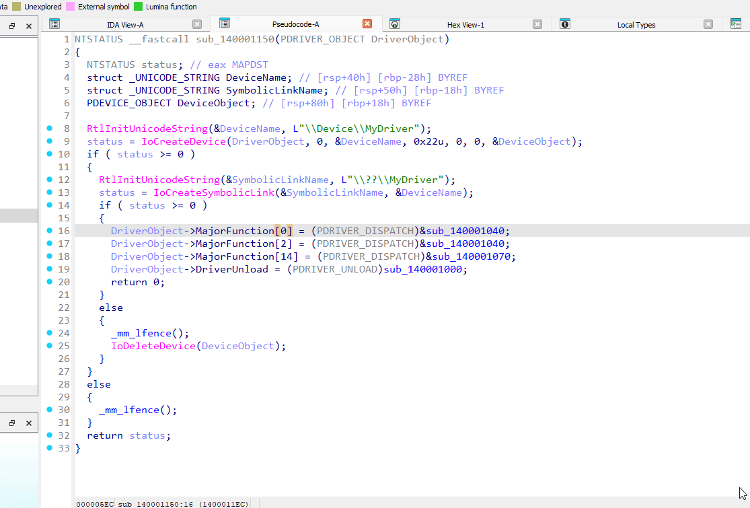
Task: Click the IoCreateSymbolicLink function call
Action: pyautogui.click(x=214, y=193)
